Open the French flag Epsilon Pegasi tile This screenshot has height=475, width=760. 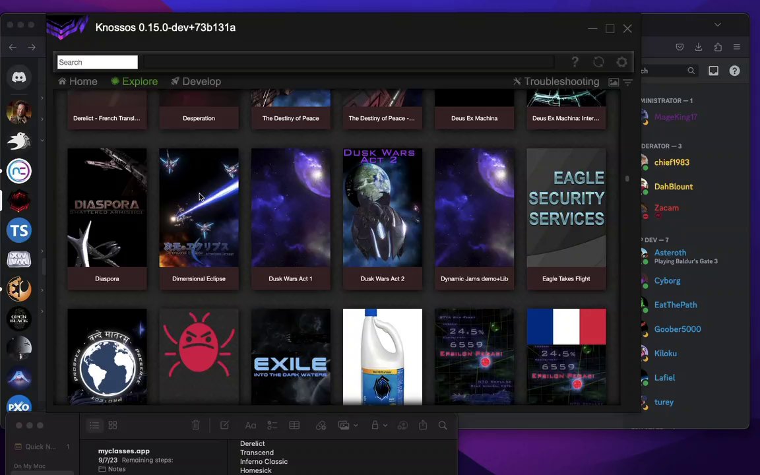(x=566, y=357)
